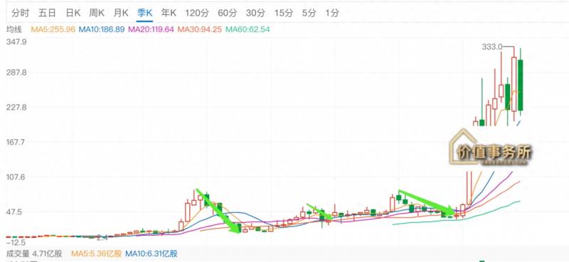Click the 2.4 low price marker
Image resolution: width=569 pixels, height=262 pixels.
pyautogui.click(x=102, y=238)
